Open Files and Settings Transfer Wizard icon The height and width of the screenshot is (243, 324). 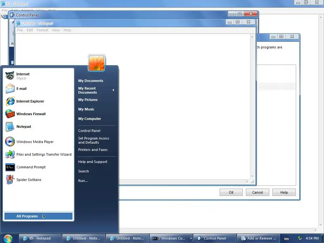click(x=10, y=154)
